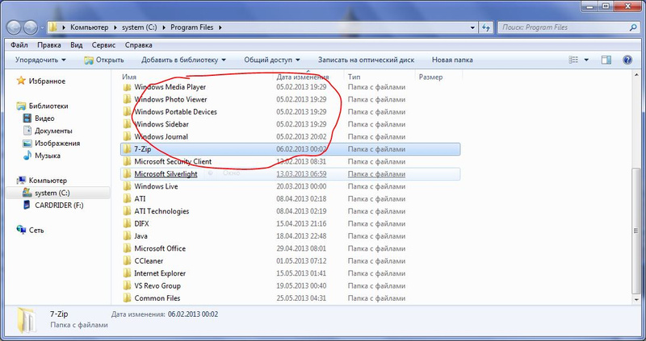Screen dimensions: 646x341
Task: Click Записать на оптический диск
Action: pyautogui.click(x=366, y=60)
